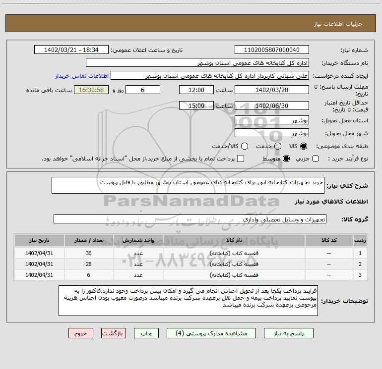Select the خدمت radio button
This screenshot has width=382, height=369.
pyautogui.click(x=278, y=146)
